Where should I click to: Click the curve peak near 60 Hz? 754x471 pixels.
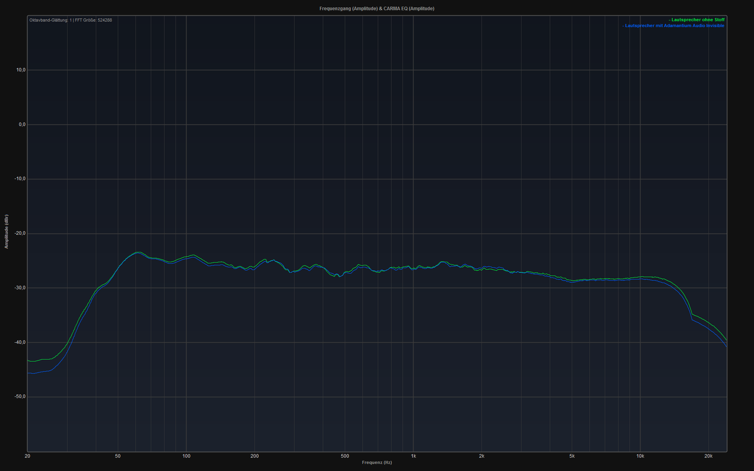point(138,252)
